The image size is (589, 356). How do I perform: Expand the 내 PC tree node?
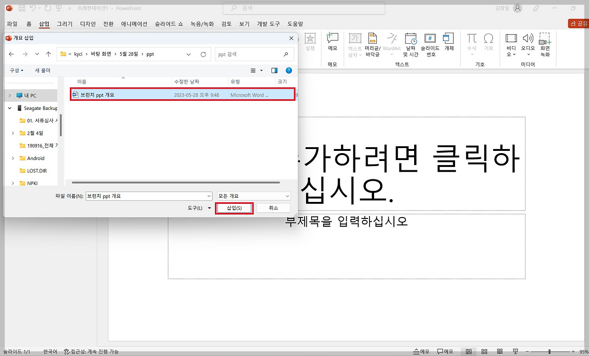(9, 96)
